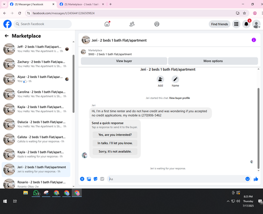Show hidden system tray icons
The height and width of the screenshot is (214, 263).
click(228, 201)
